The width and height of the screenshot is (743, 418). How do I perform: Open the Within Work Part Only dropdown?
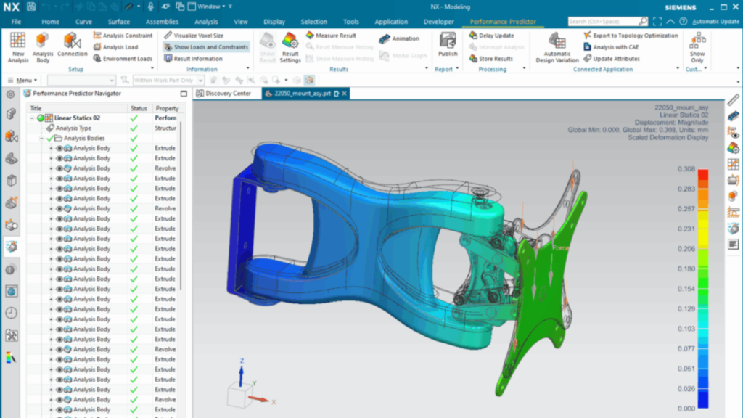coord(168,80)
